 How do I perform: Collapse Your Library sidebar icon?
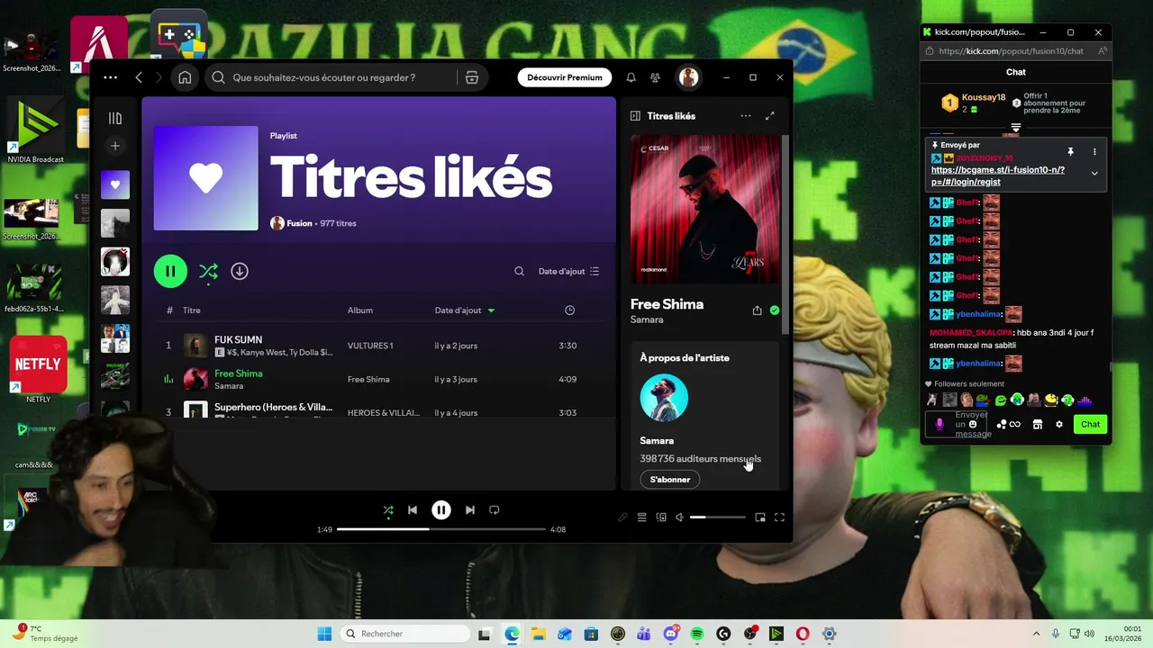click(x=115, y=118)
